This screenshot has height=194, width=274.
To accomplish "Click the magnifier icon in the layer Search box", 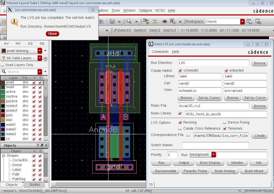I will [x=4, y=71].
